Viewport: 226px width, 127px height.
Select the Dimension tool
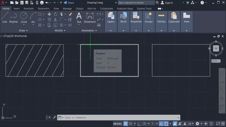90,18
